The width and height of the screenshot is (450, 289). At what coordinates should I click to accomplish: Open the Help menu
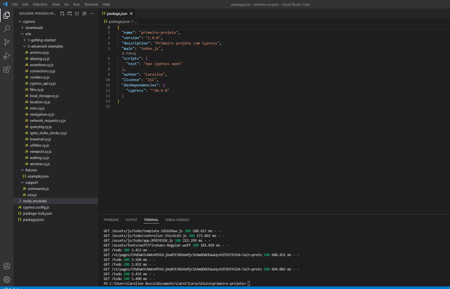pos(106,4)
